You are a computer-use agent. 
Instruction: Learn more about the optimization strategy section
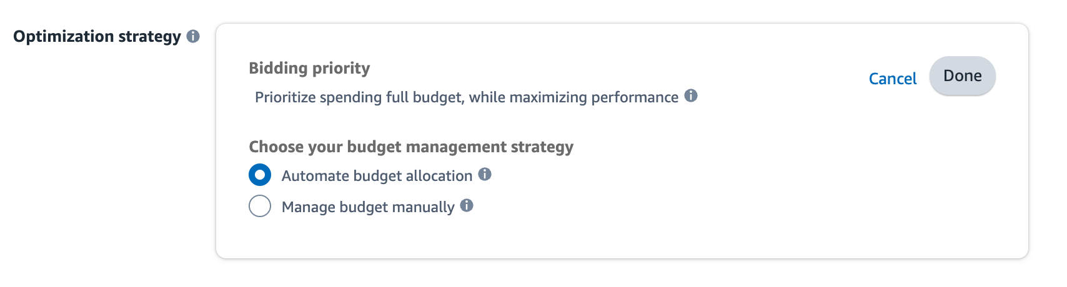click(x=194, y=36)
